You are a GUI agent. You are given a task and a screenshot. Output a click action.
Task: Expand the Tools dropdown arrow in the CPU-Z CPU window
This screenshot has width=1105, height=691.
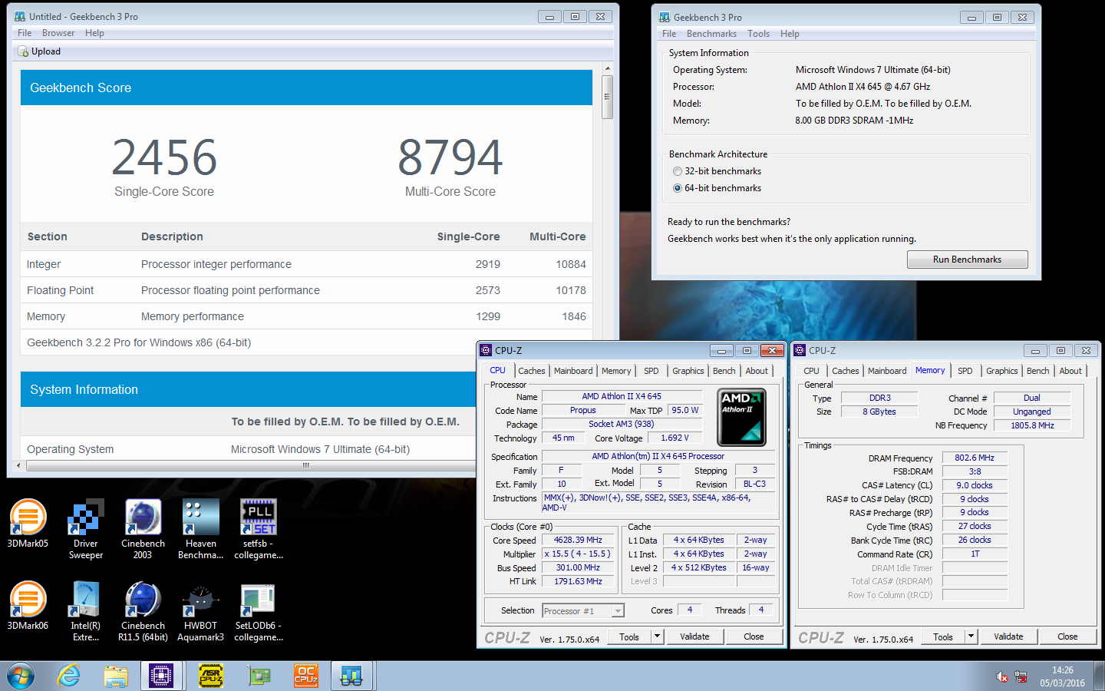pyautogui.click(x=657, y=636)
